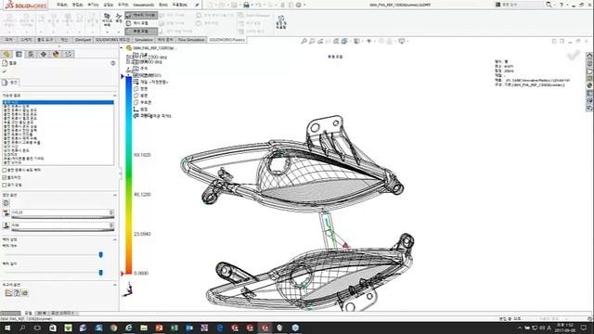Click the large green checkmark in the viewport corner

click(574, 56)
